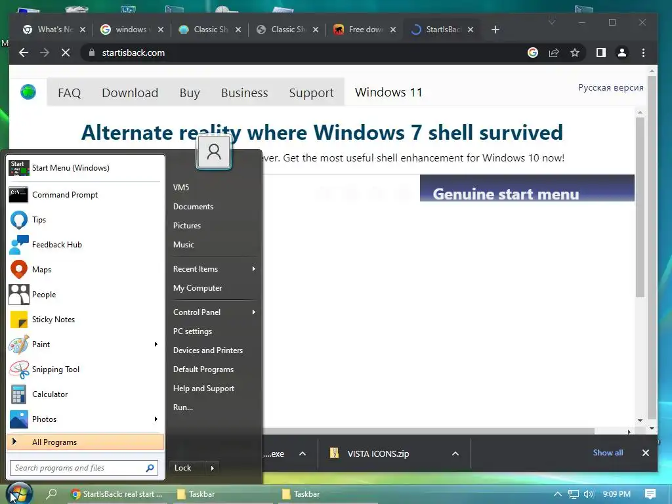Image resolution: width=672 pixels, height=504 pixels.
Task: Expand the Photos jump list arrow
Action: tap(156, 419)
